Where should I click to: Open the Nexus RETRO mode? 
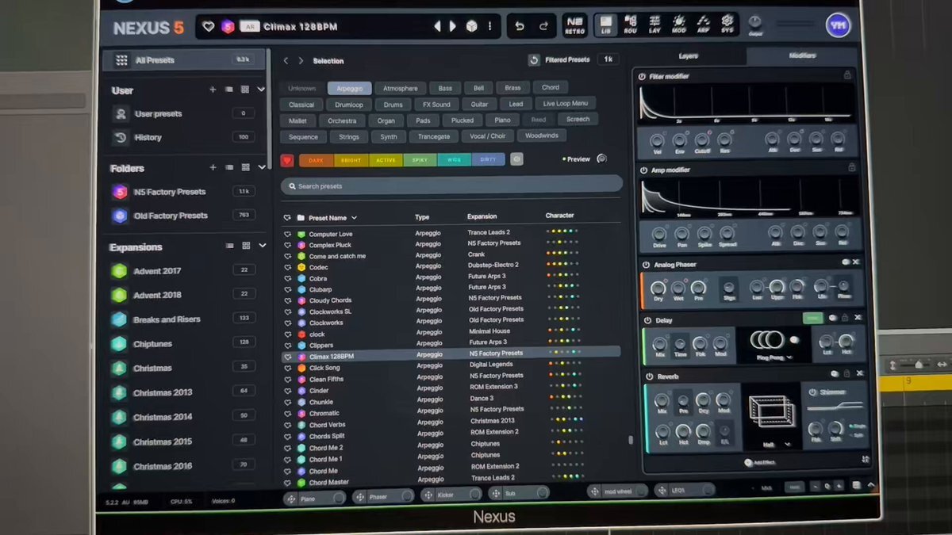pyautogui.click(x=574, y=25)
